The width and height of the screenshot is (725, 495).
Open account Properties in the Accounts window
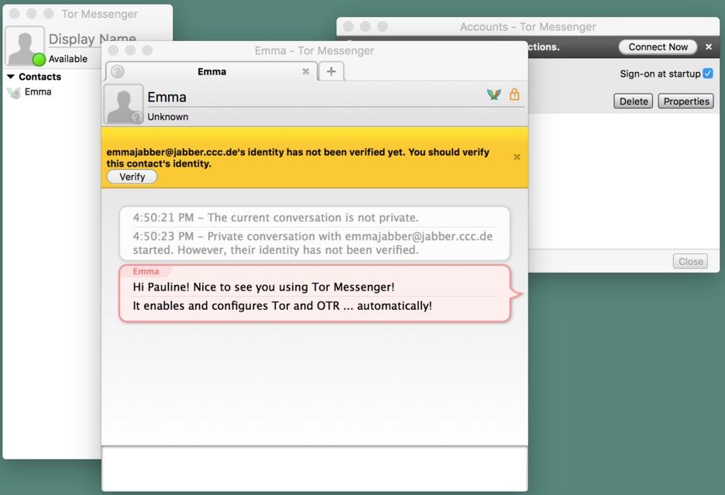[686, 101]
